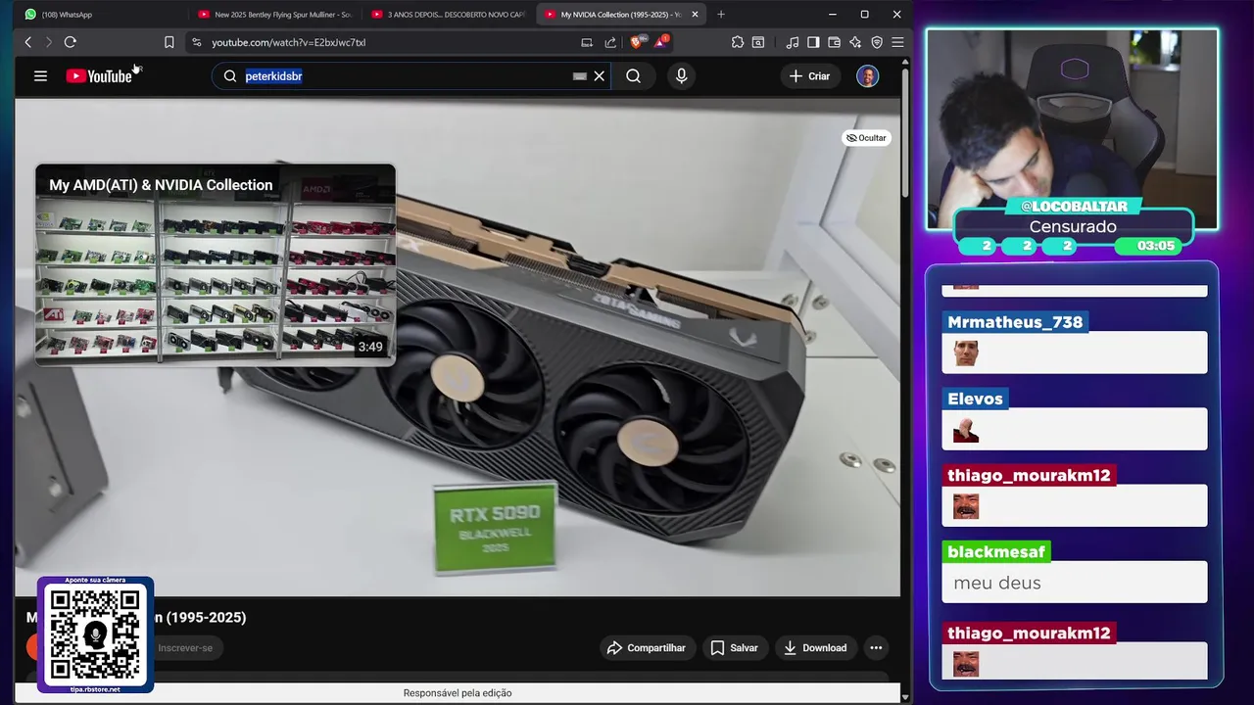Click the Elevos chat username
The width and height of the screenshot is (1254, 705).
tap(975, 399)
